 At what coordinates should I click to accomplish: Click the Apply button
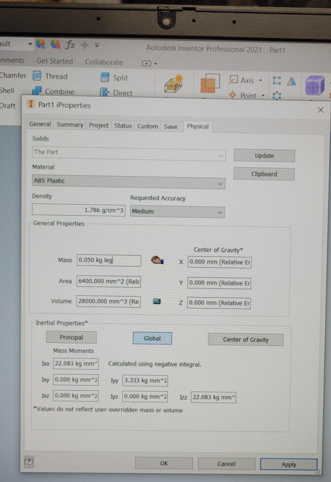pos(289,464)
